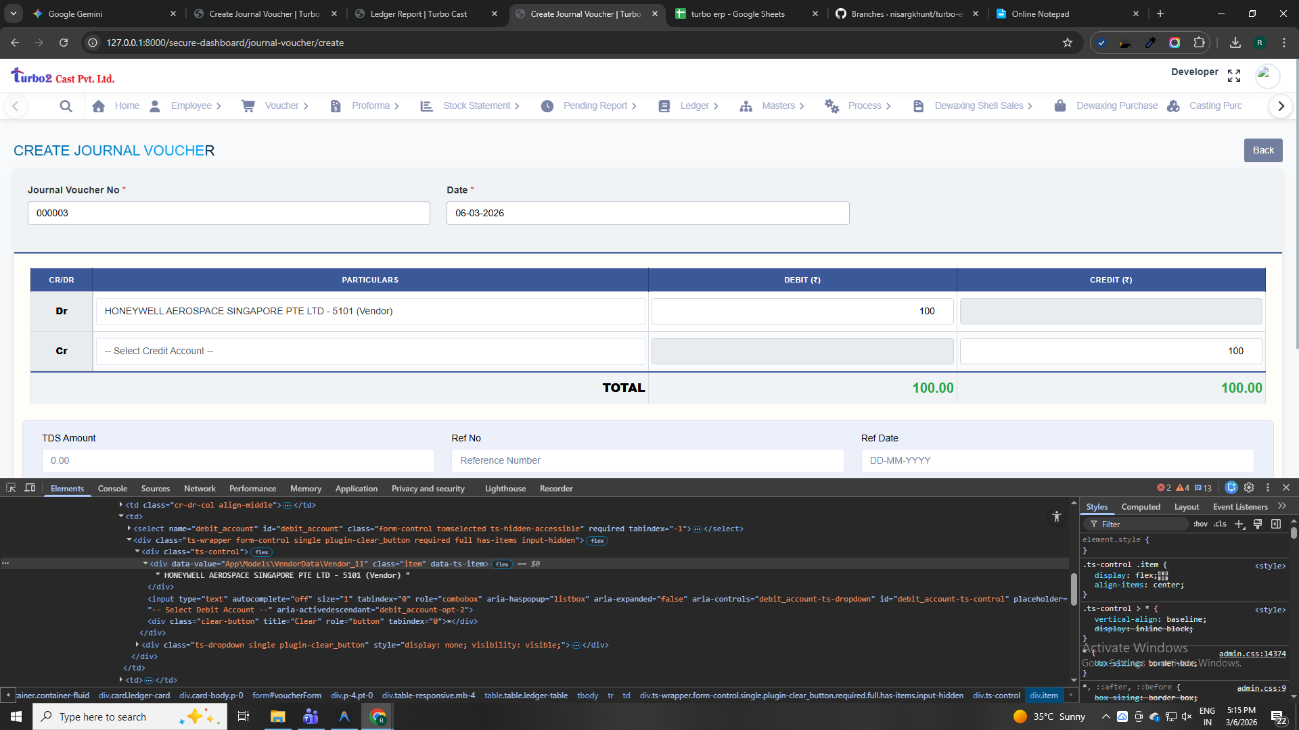
Task: Click new style rule plus icon
Action: tap(1239, 524)
